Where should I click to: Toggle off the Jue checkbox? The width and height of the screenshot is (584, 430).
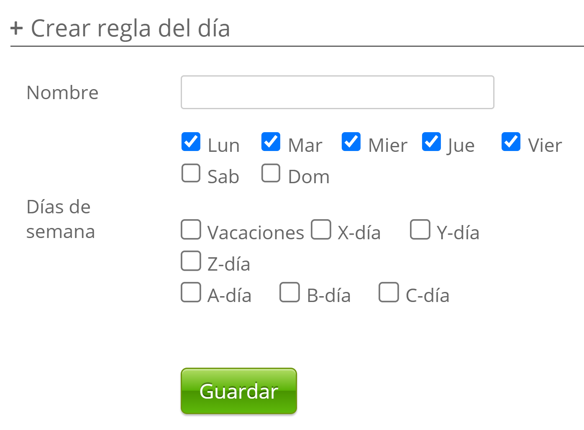(x=431, y=142)
